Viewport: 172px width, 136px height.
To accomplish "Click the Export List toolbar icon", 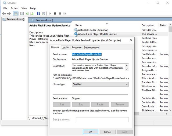I will (32, 14).
